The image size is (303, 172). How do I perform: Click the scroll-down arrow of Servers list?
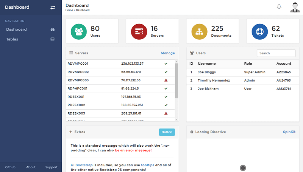(176, 119)
